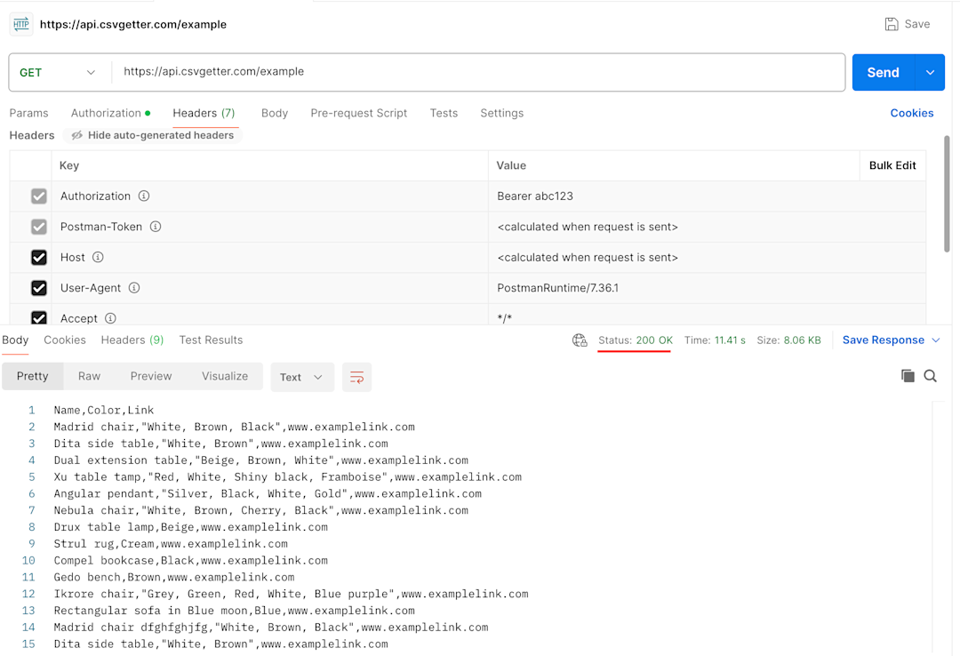Switch to the Visualize view
Image resolution: width=960 pixels, height=656 pixels.
pyautogui.click(x=225, y=376)
